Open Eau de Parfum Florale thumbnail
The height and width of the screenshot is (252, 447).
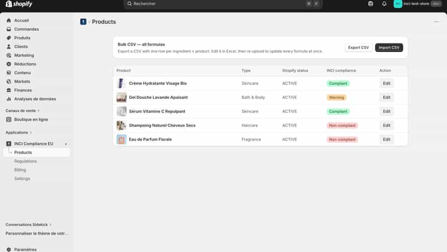[x=121, y=140]
